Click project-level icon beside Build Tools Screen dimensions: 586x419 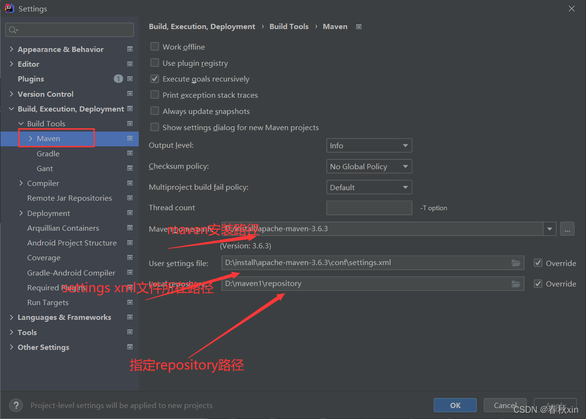130,123
